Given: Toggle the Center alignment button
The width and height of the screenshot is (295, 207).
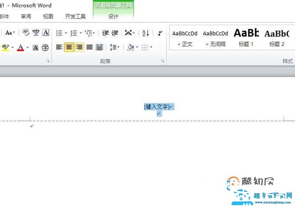Looking at the screenshot, I should pyautogui.click(x=69, y=47).
